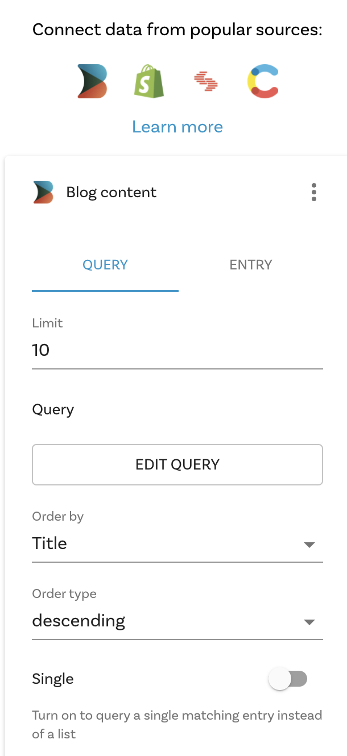Click the Single option label
This screenshot has height=756, width=347.
(x=53, y=679)
